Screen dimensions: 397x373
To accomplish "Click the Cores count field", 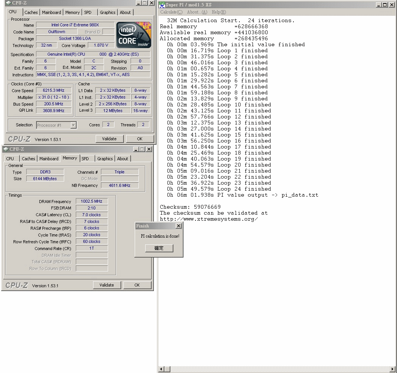I will (x=108, y=124).
